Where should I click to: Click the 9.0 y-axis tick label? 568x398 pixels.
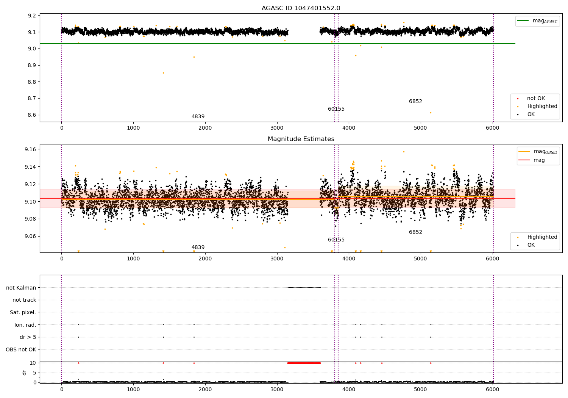(x=32, y=49)
